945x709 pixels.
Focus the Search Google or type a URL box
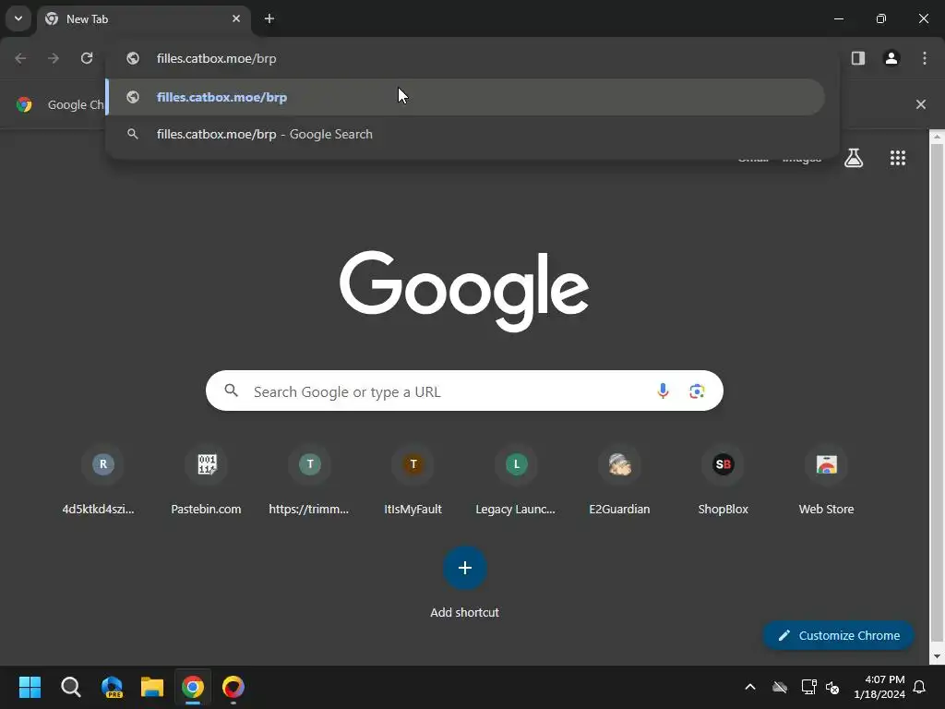pos(464,391)
